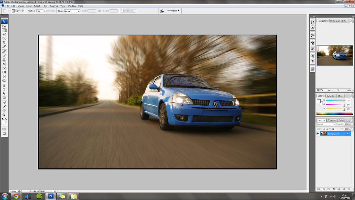Click the Feather input field
The height and width of the screenshot is (200, 355).
[x=39, y=11]
